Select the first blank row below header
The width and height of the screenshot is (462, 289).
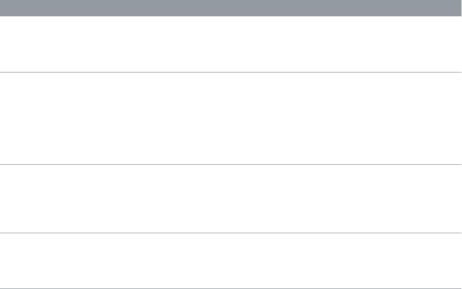pyautogui.click(x=230, y=44)
